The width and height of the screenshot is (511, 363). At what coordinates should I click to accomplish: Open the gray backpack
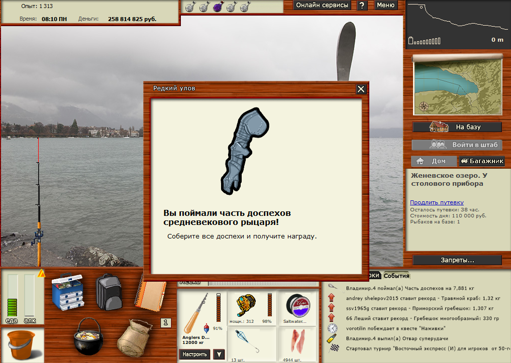[x=109, y=292]
